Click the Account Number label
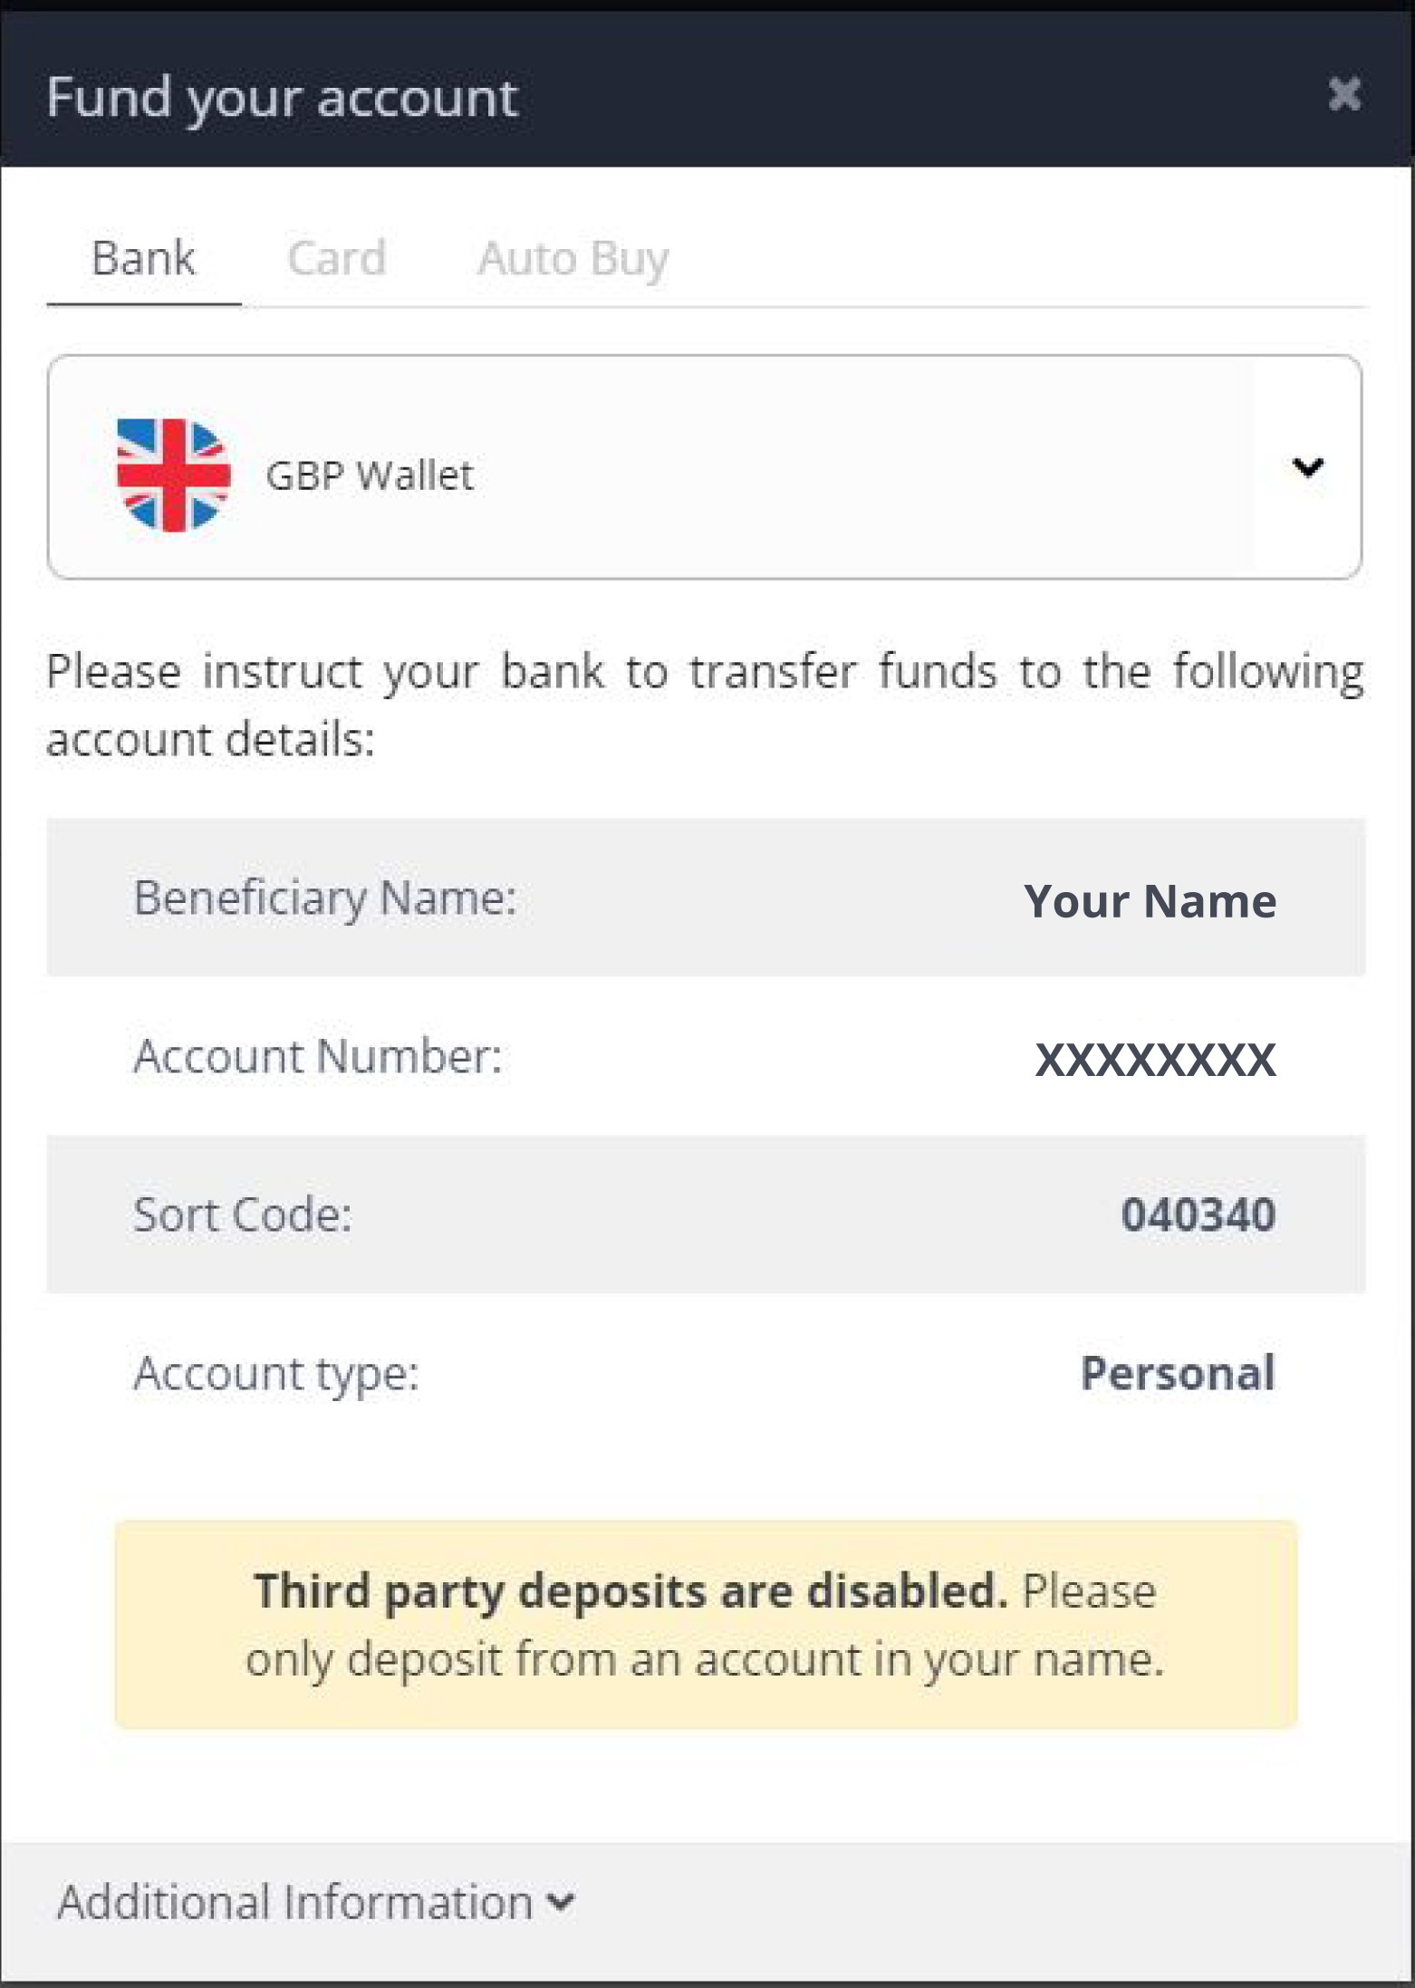 318,1056
